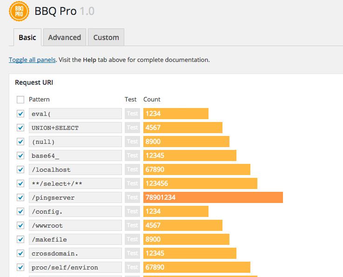This screenshot has height=277, width=343.
Task: Click the 78901234 count bar for /pingserver
Action: point(213,197)
